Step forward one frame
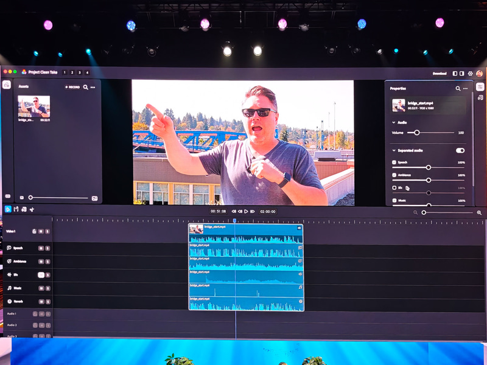This screenshot has width=487, height=365. pos(252,212)
